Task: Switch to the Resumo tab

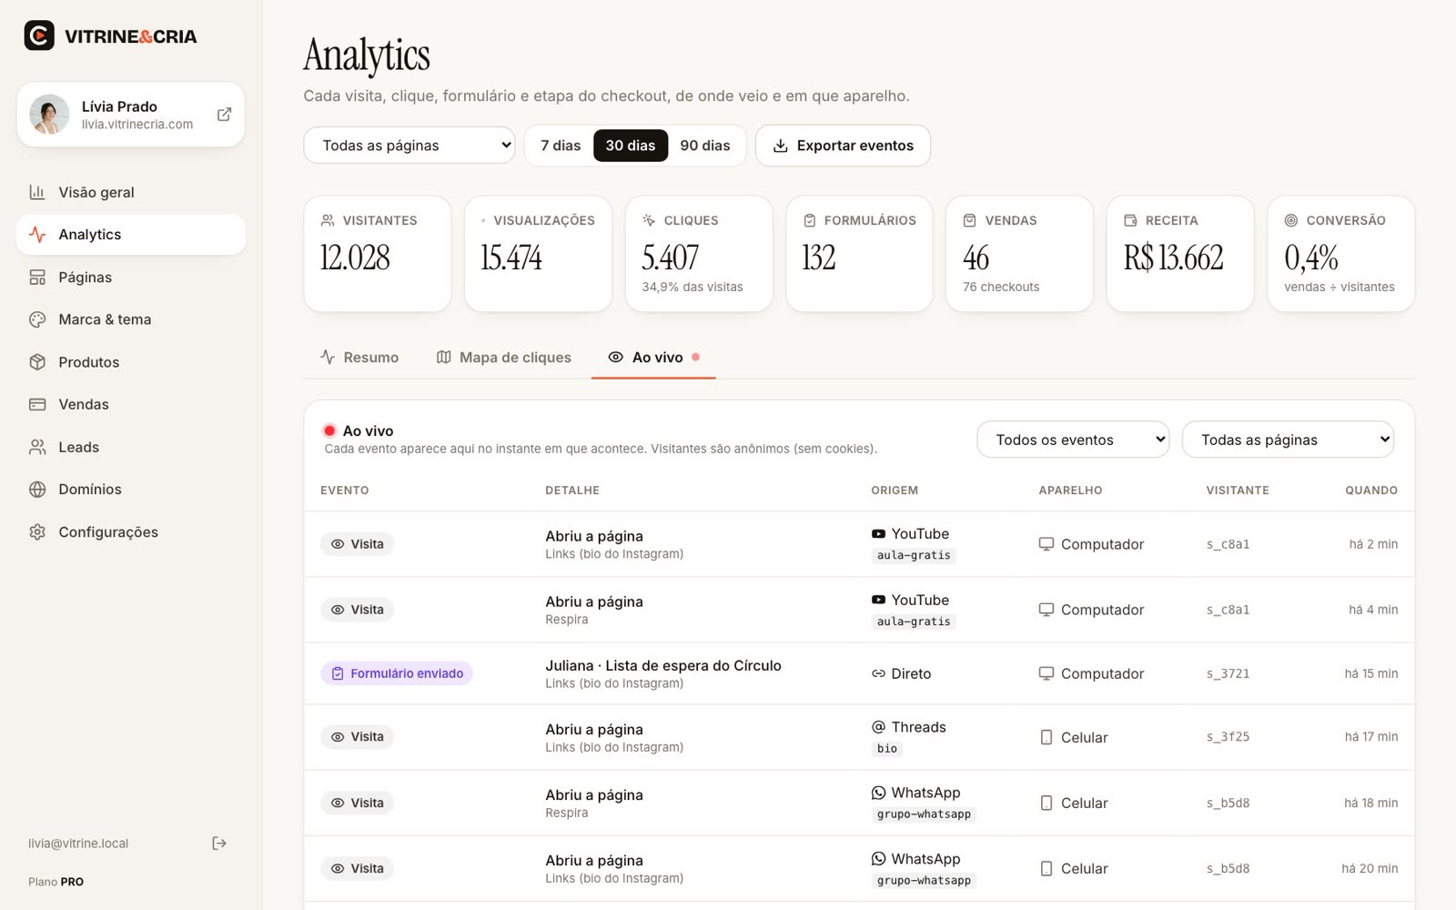Action: point(359,358)
